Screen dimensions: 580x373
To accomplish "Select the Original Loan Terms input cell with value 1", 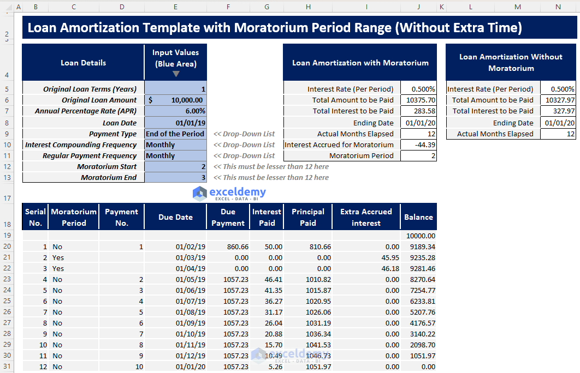I will [175, 89].
